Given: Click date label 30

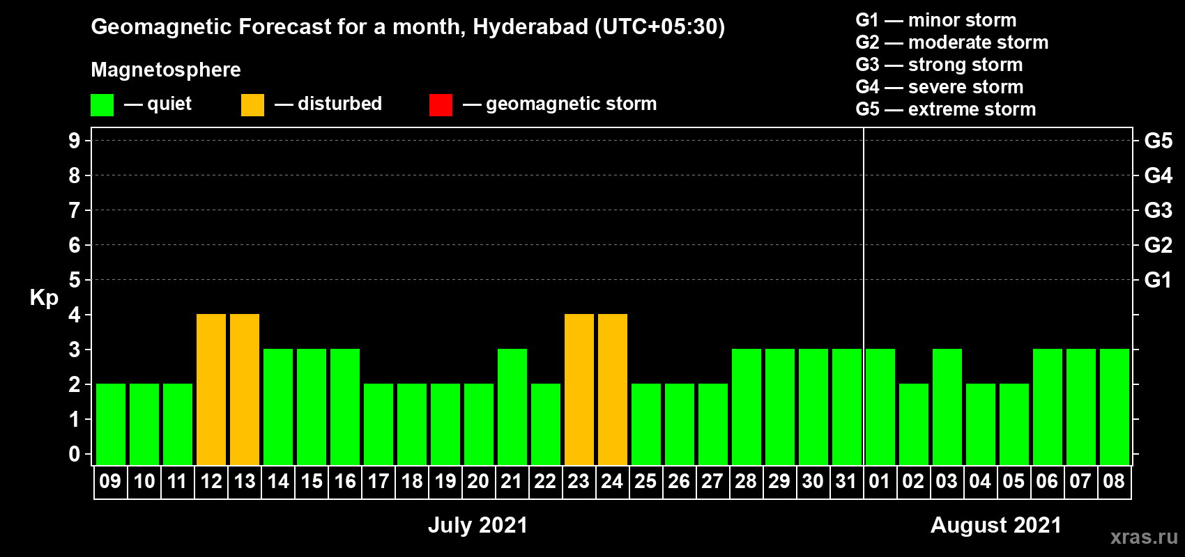Looking at the screenshot, I should tap(813, 481).
